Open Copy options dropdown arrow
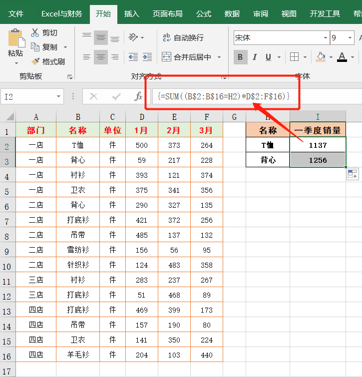362x377 pixels. [x=65, y=47]
